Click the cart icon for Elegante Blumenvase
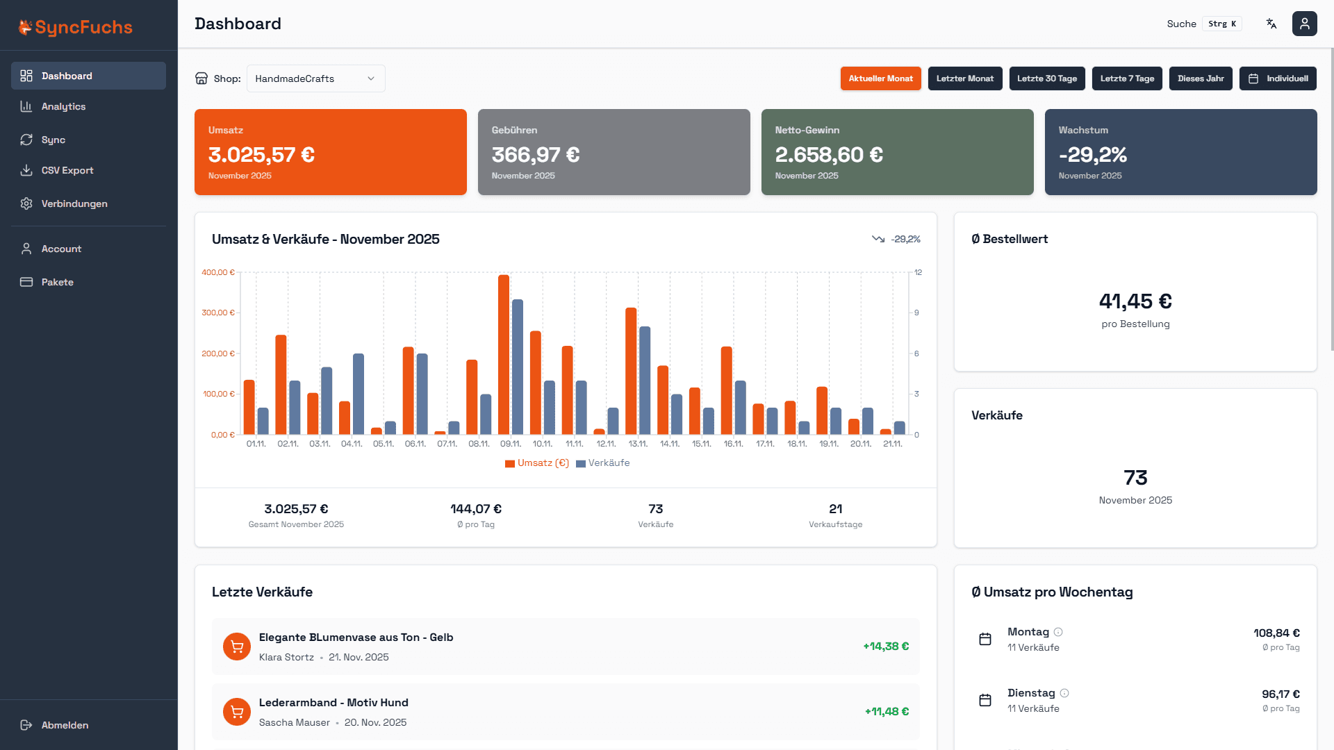The width and height of the screenshot is (1334, 750). [237, 647]
